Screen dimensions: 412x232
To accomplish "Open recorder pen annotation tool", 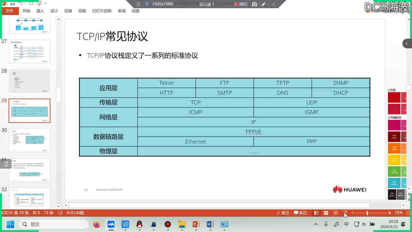I will click(x=264, y=4).
